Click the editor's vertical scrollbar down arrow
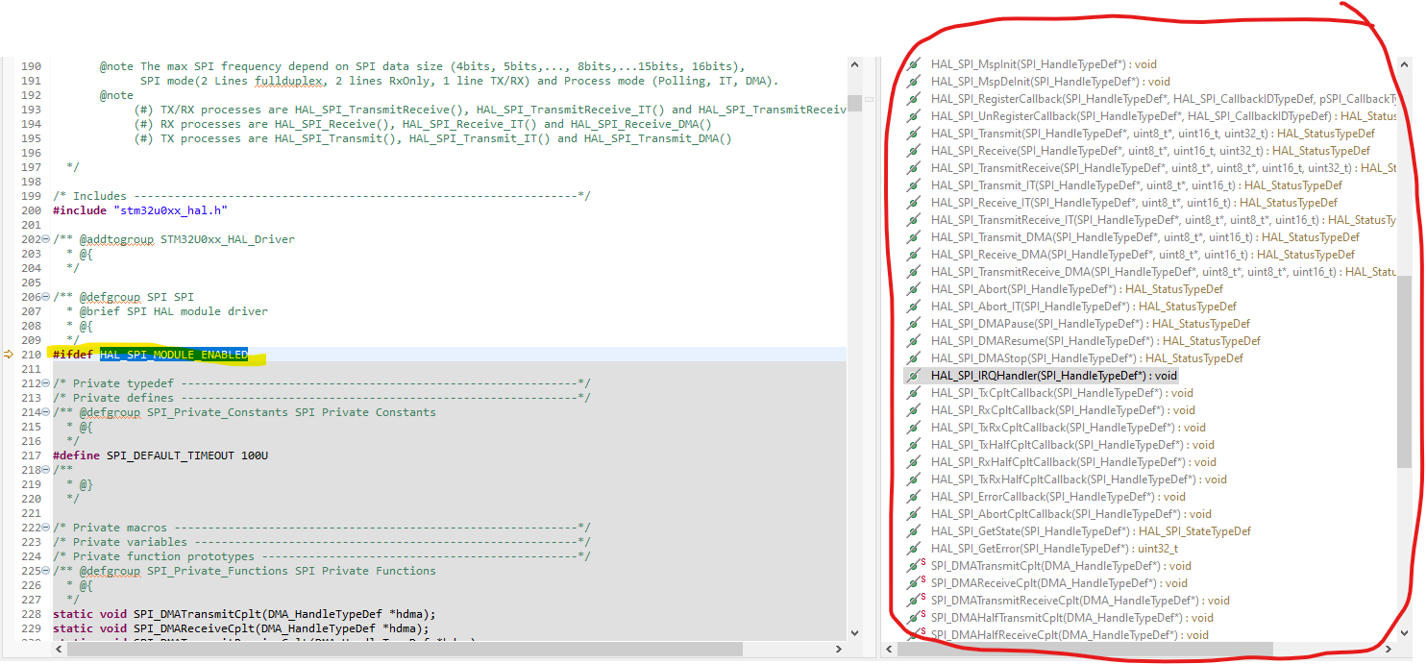The image size is (1426, 664). pyautogui.click(x=854, y=631)
